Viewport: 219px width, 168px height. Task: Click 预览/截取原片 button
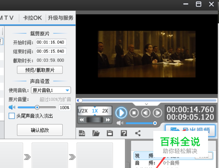(40, 70)
